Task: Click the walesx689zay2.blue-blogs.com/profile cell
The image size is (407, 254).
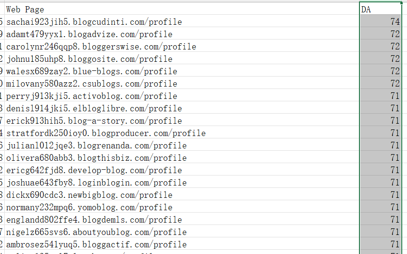Action: coord(182,71)
